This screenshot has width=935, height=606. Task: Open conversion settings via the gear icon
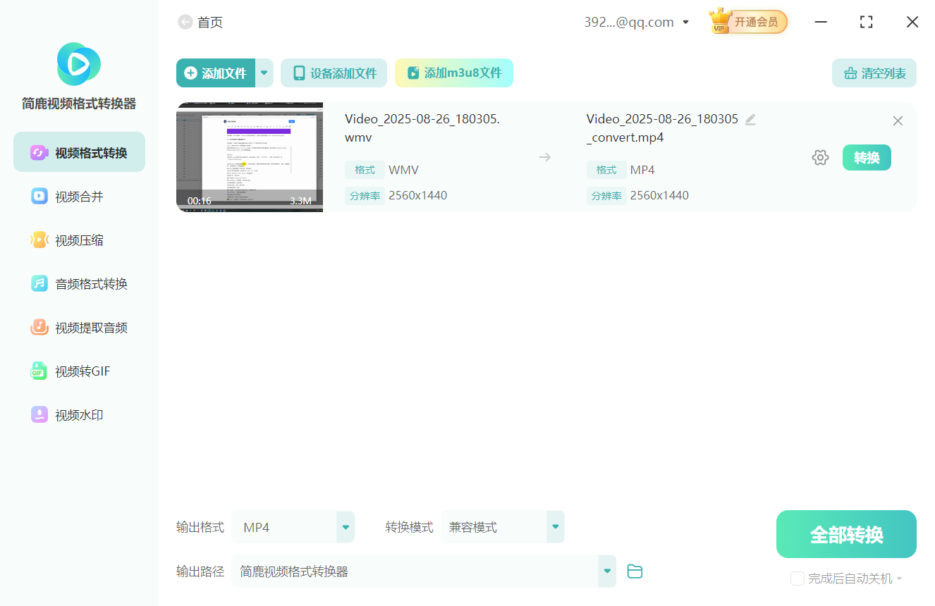tap(820, 157)
